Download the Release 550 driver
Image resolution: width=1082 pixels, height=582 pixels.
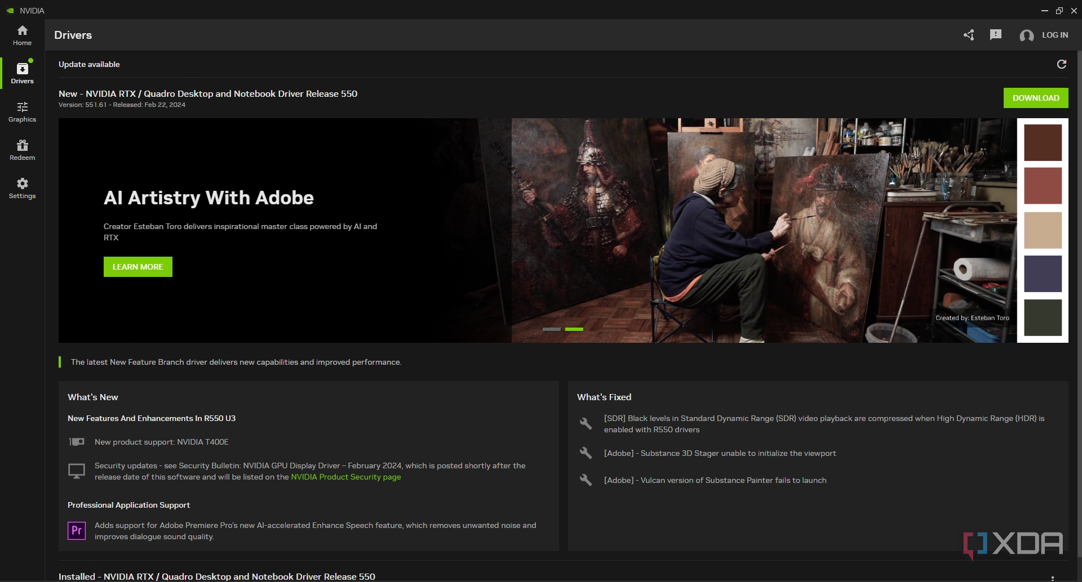click(x=1035, y=98)
